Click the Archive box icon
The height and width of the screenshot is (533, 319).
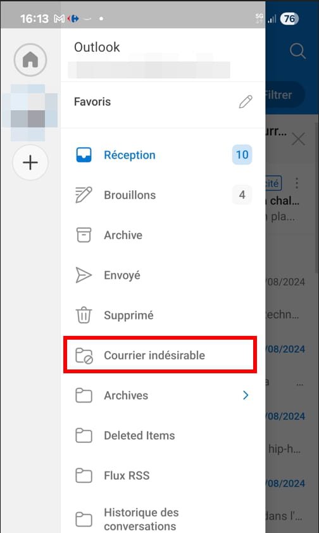click(x=84, y=235)
